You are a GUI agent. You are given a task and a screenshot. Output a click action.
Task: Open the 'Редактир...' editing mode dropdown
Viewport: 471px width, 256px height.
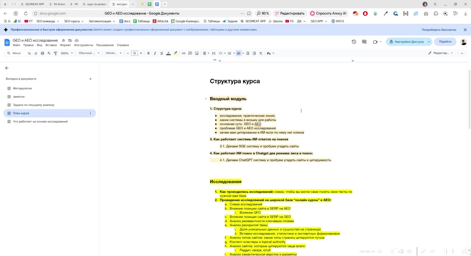(x=440, y=53)
